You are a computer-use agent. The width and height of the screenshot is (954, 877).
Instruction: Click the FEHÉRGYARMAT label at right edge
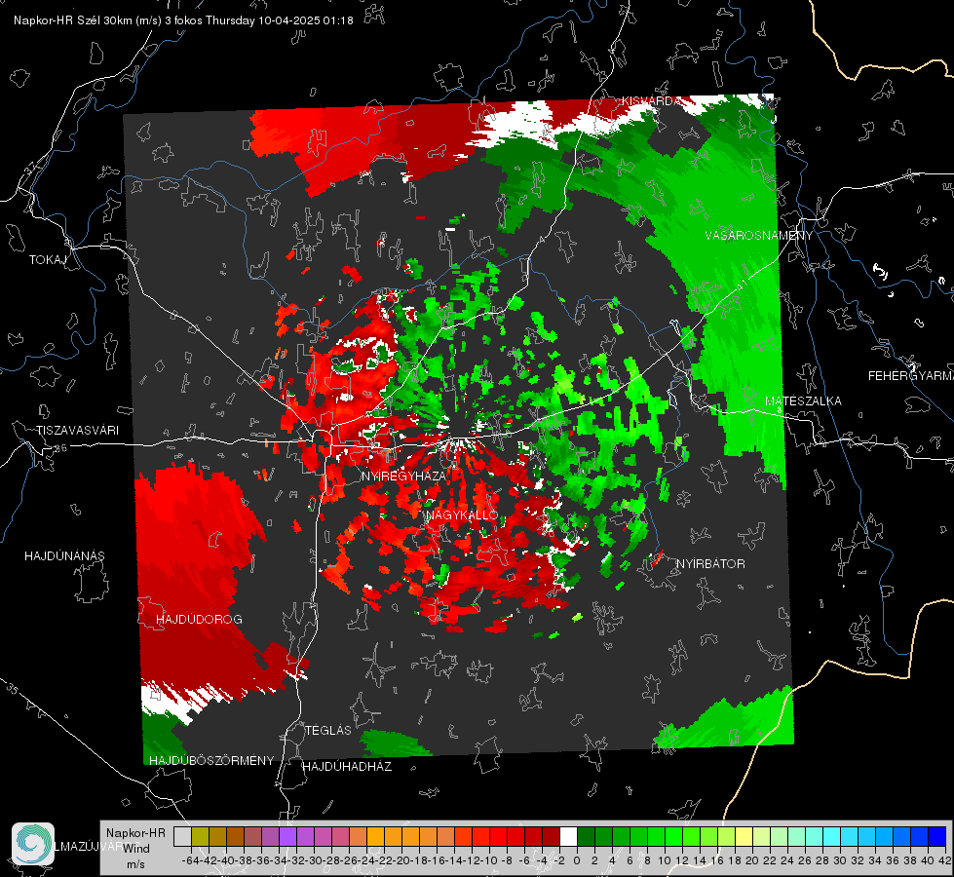[910, 376]
